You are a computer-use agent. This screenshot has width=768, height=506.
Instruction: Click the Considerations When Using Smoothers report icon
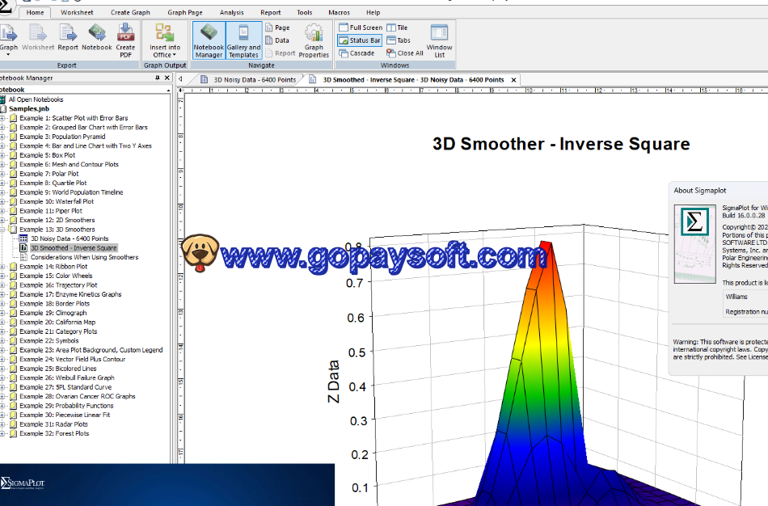click(x=23, y=257)
